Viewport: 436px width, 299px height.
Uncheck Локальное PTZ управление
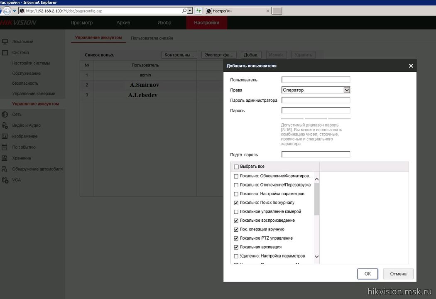pyautogui.click(x=236, y=238)
